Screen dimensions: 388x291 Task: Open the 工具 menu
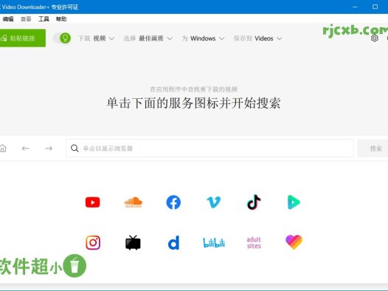(x=44, y=18)
